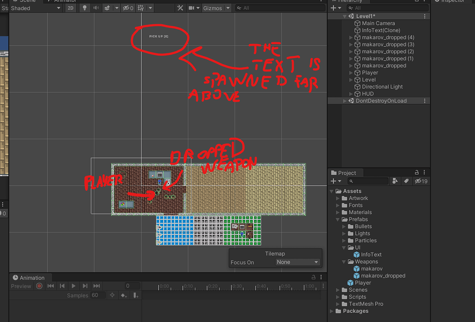Toggle Preview mode in the Animation panel

[21, 286]
